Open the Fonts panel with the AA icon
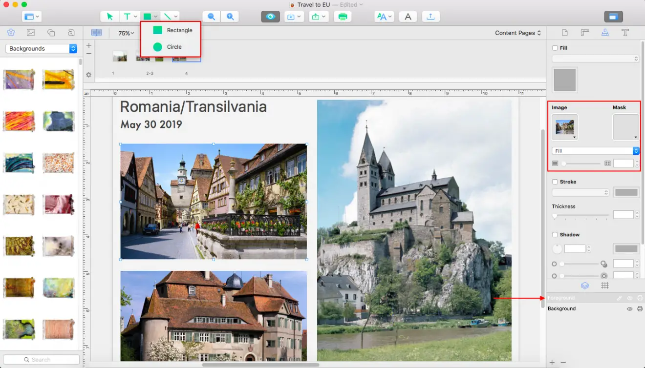Viewport: 645px width, 368px height. coord(382,16)
